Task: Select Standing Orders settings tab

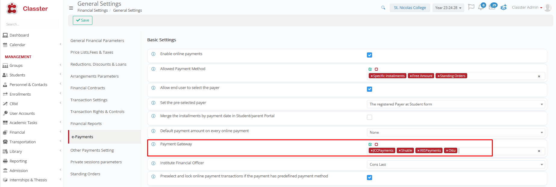Action: click(x=85, y=174)
